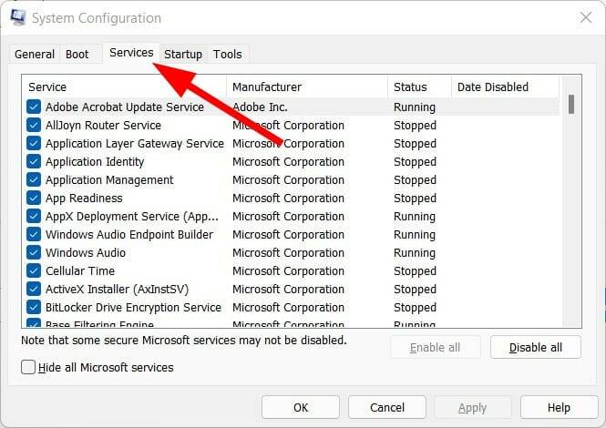Switch to the General tab

35,55
